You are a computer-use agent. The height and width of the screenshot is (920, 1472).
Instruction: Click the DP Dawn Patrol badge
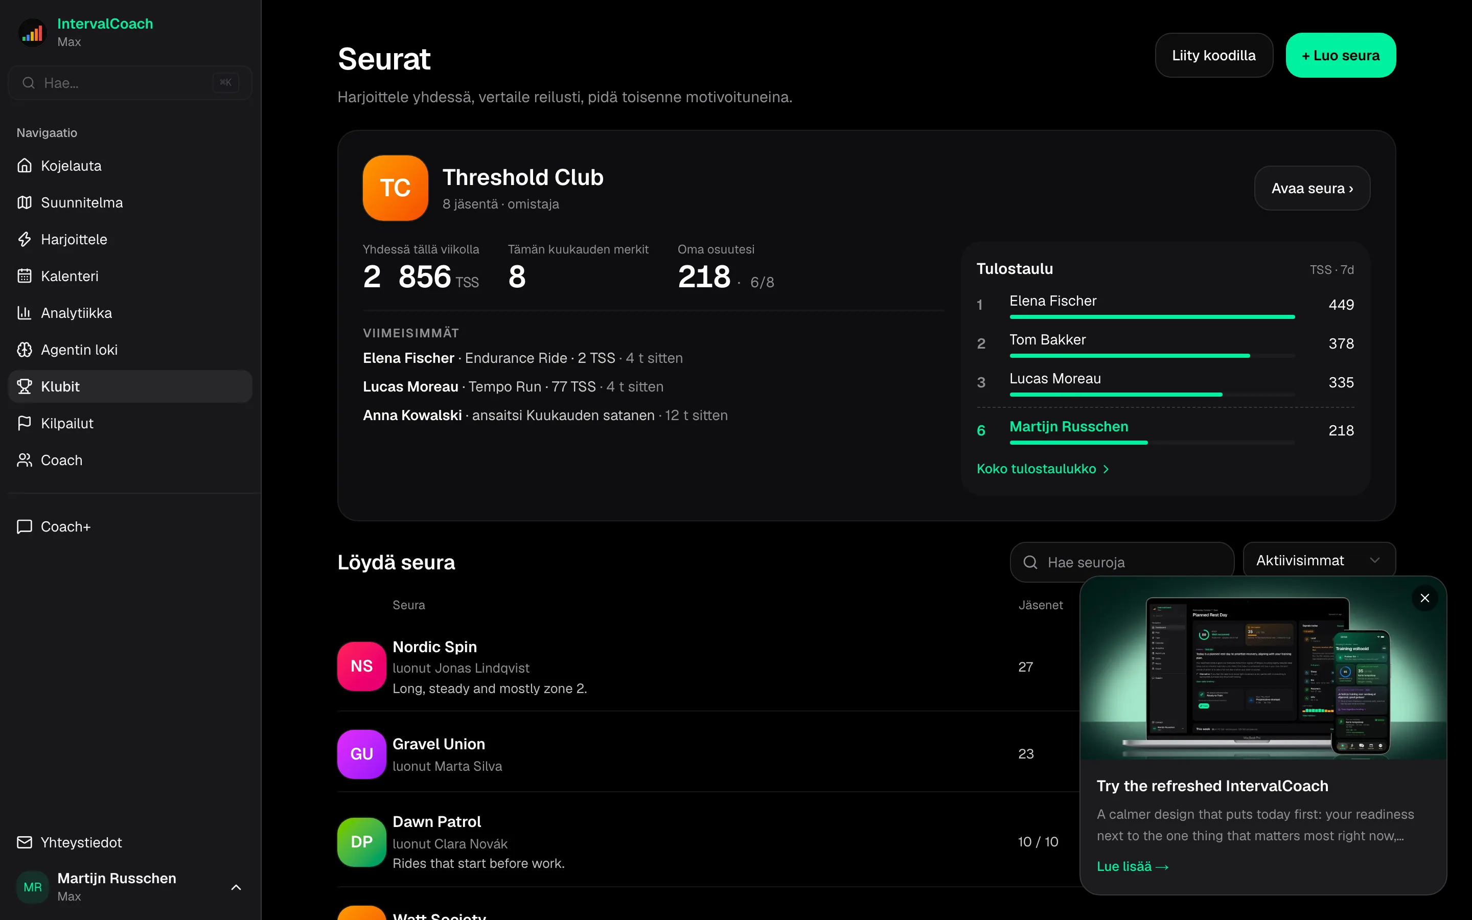pos(361,841)
